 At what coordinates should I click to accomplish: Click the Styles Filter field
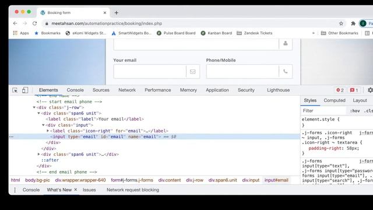coord(323,111)
